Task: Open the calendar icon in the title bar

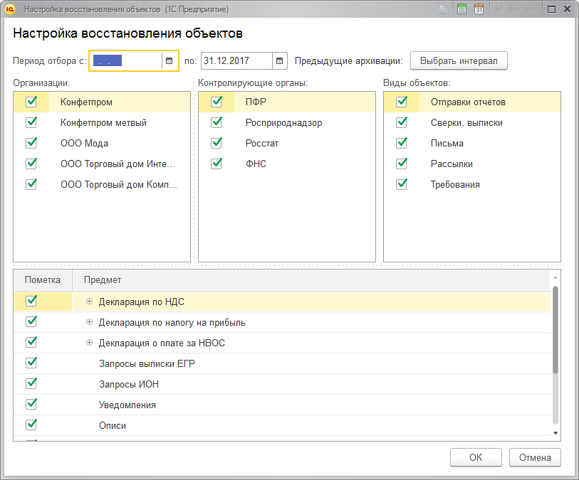Action: (479, 9)
